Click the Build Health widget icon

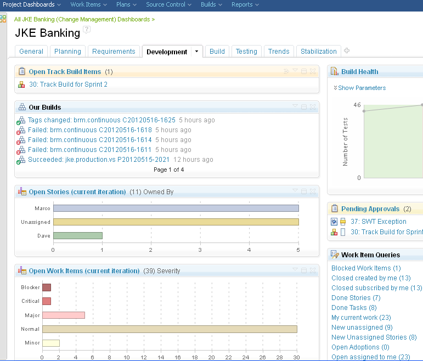[335, 71]
